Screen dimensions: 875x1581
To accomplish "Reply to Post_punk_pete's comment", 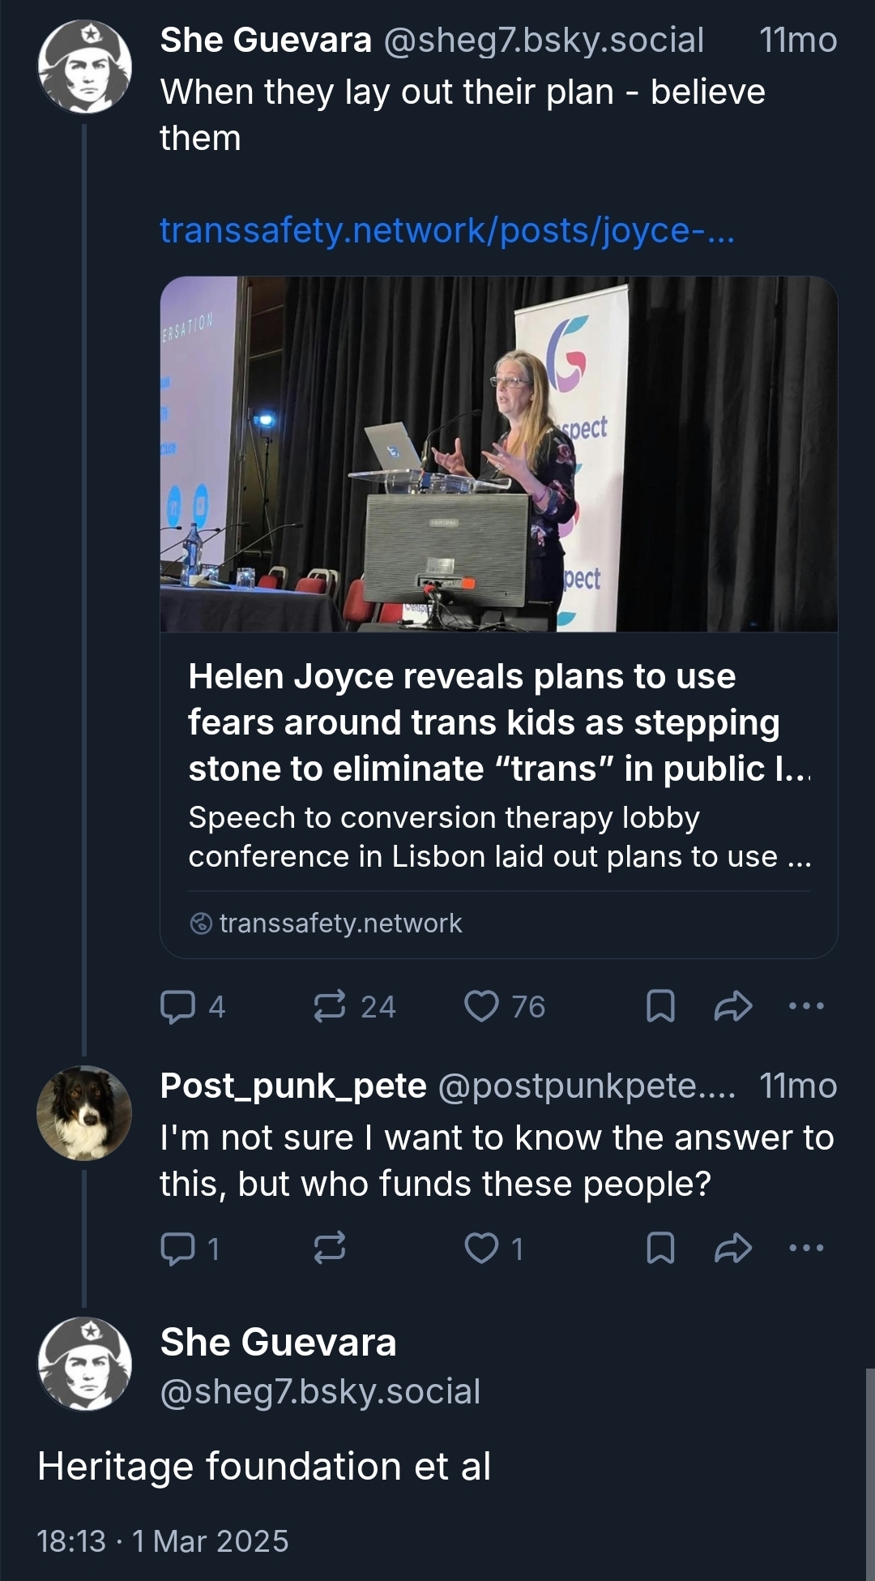I will (x=178, y=1248).
